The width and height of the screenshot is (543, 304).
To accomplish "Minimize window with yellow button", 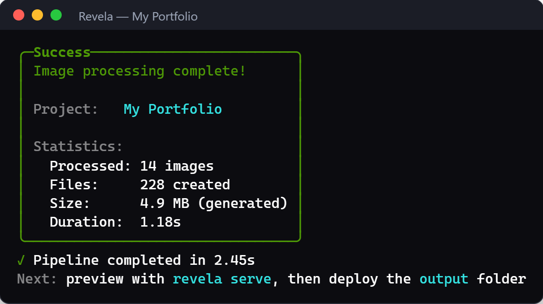I will 37,15.
